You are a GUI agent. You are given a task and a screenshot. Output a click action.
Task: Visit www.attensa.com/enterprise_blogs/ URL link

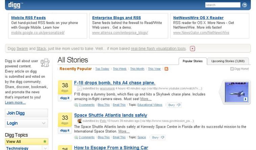click(x=120, y=33)
